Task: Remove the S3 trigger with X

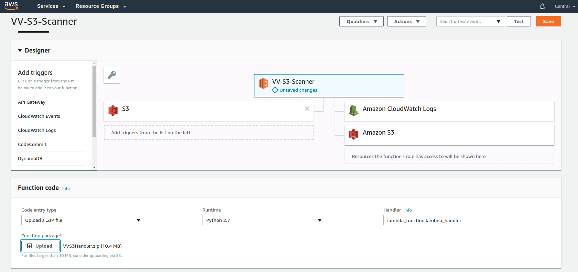Action: click(307, 109)
